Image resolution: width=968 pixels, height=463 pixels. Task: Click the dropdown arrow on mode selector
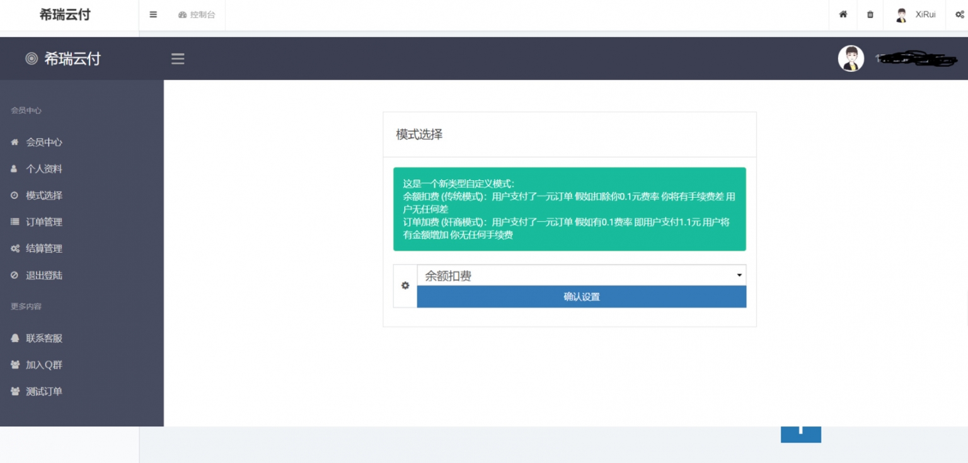point(739,275)
